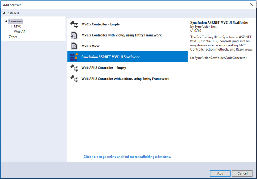Expand the MVC tree node arrow
The image size is (257, 179).
pyautogui.click(x=12, y=26)
